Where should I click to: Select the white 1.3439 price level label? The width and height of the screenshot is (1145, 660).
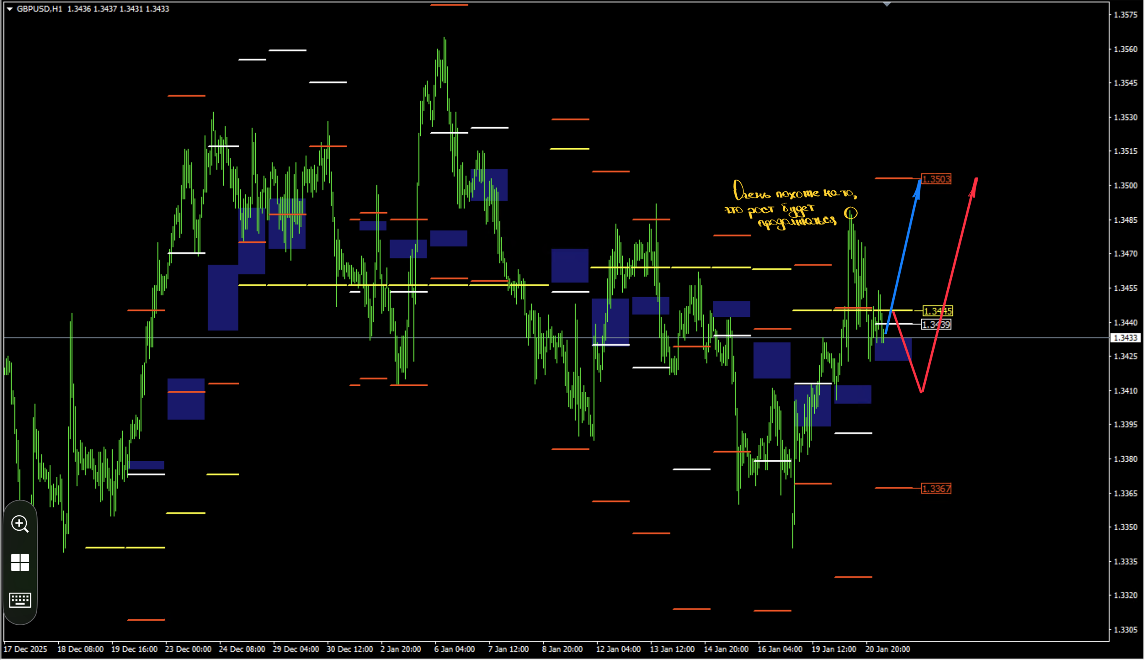point(936,325)
